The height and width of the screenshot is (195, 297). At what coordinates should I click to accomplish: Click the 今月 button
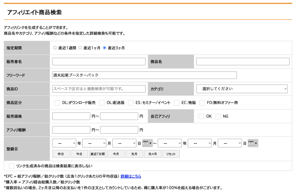click(x=116, y=154)
